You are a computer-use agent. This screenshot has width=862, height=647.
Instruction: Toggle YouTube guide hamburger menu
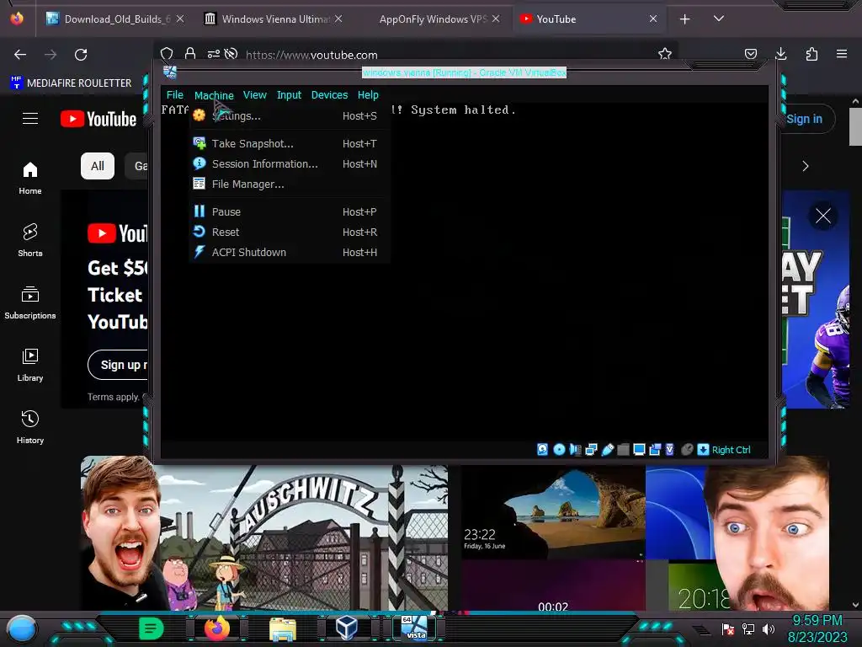tap(30, 118)
